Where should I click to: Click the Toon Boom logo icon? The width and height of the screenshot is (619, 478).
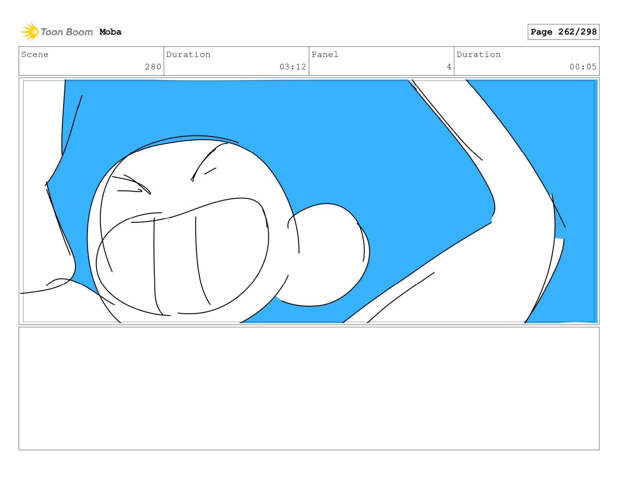click(30, 32)
